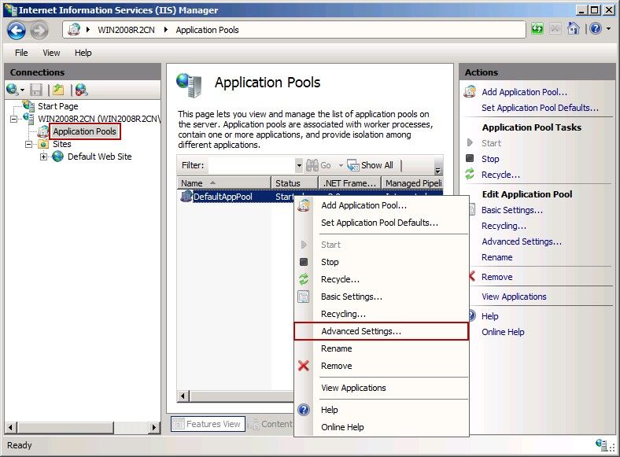Click the Up folder icon in Connections toolbar
This screenshot has width=620, height=457.
click(x=58, y=90)
